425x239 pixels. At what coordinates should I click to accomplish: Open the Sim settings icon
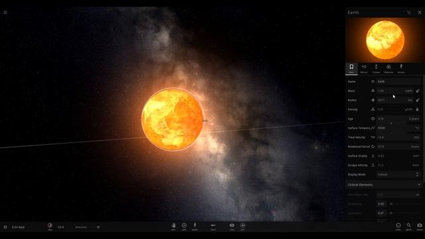242,226
